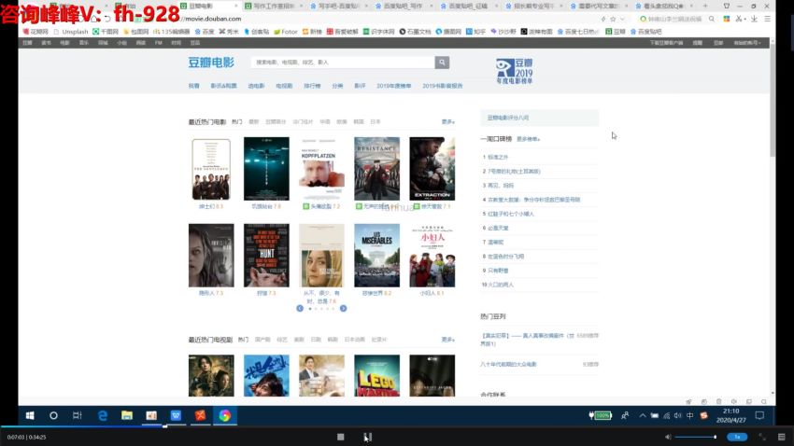Viewport: 794px width, 446px height.
Task: Open the account dropdown at top right
Action: (747, 43)
